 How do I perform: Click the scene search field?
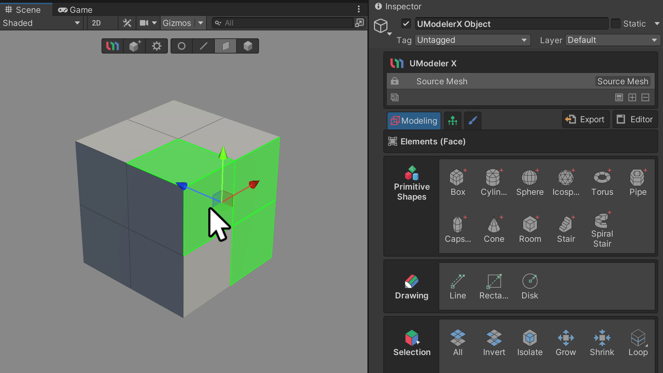coord(287,23)
